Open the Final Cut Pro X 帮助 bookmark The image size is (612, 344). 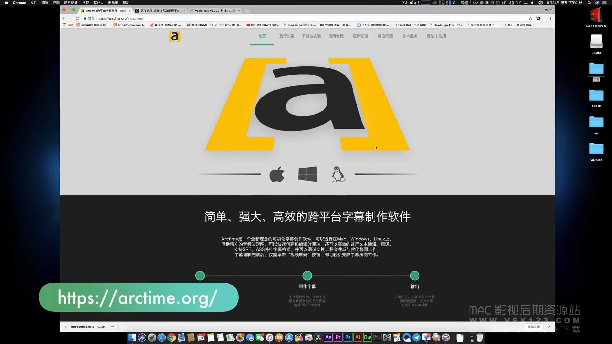point(410,25)
